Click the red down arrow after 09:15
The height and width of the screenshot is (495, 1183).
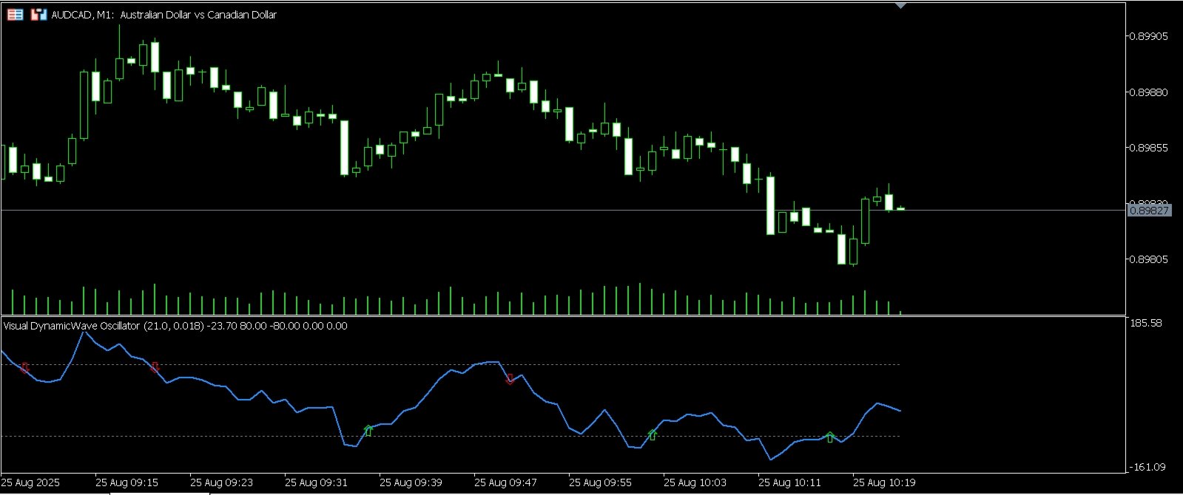tap(155, 367)
